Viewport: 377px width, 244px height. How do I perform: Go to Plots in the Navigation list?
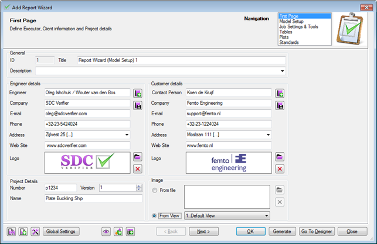(304, 37)
